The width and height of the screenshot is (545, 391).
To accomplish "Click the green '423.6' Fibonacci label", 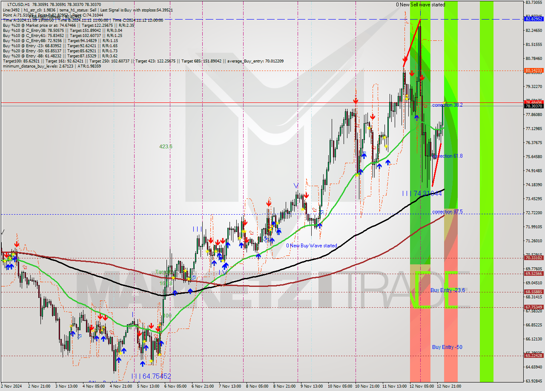I will (166, 147).
